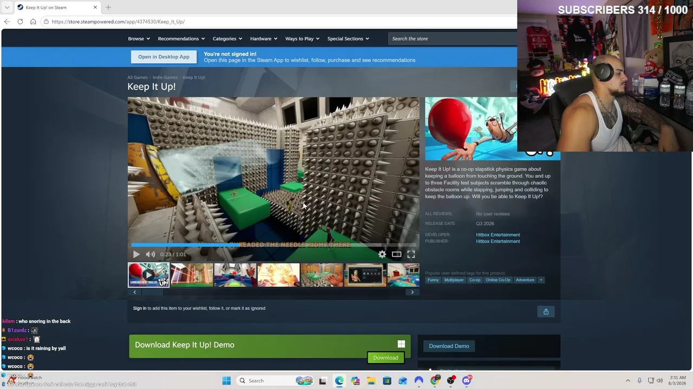Open Microsoft Store from the taskbar
The image size is (693, 389).
pyautogui.click(x=387, y=380)
